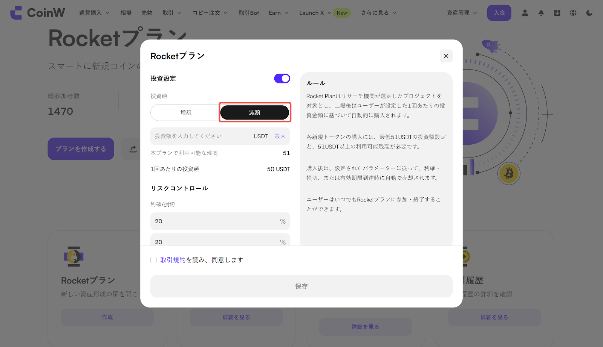
Task: Expand the 資産管理 dropdown
Action: pos(462,13)
